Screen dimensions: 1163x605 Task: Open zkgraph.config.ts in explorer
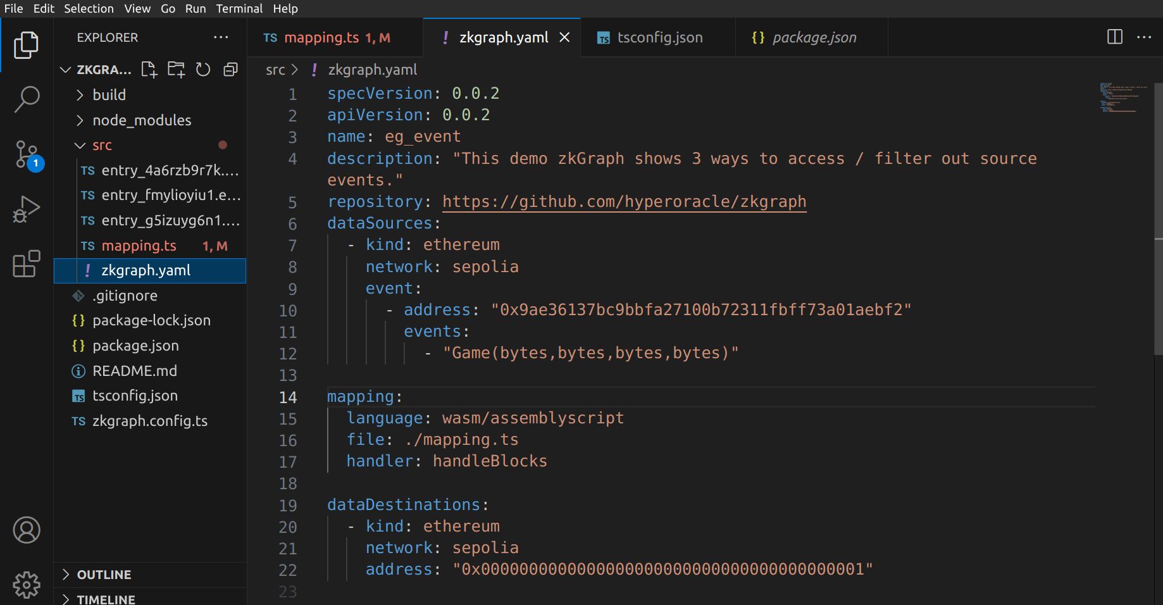[151, 421]
